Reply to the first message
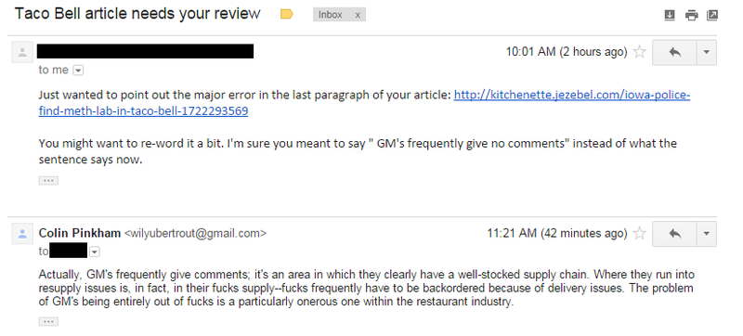743x336 pixels. [x=675, y=52]
